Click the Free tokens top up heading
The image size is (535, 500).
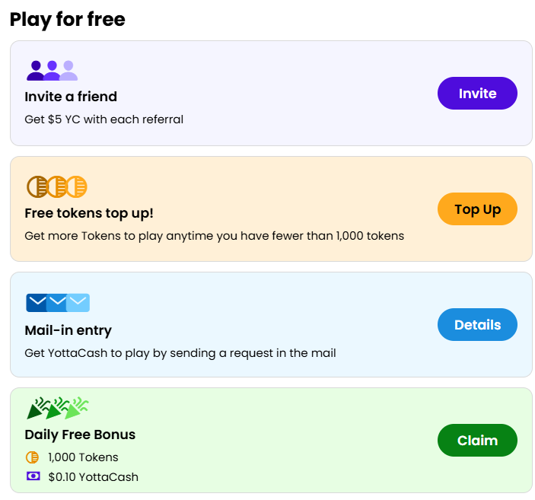click(89, 213)
